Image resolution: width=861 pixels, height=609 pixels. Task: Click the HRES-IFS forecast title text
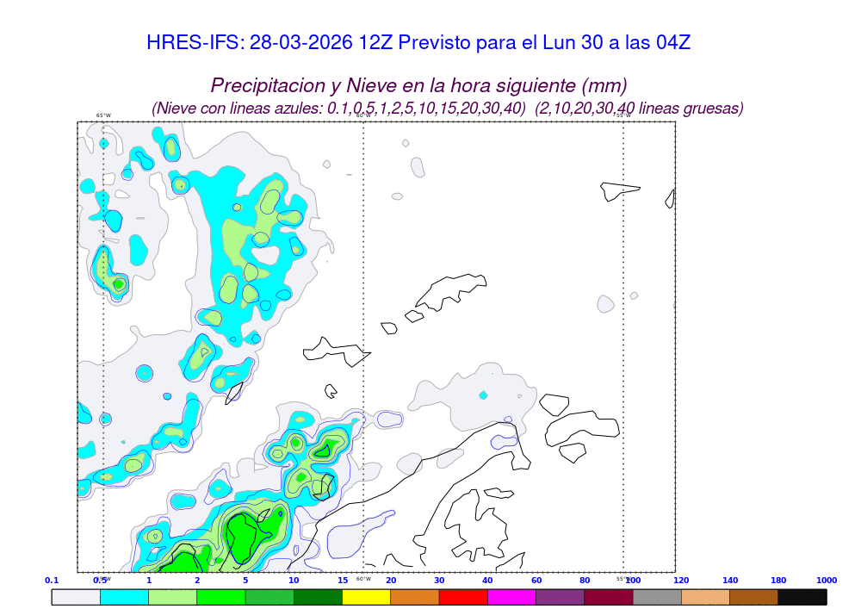point(418,42)
